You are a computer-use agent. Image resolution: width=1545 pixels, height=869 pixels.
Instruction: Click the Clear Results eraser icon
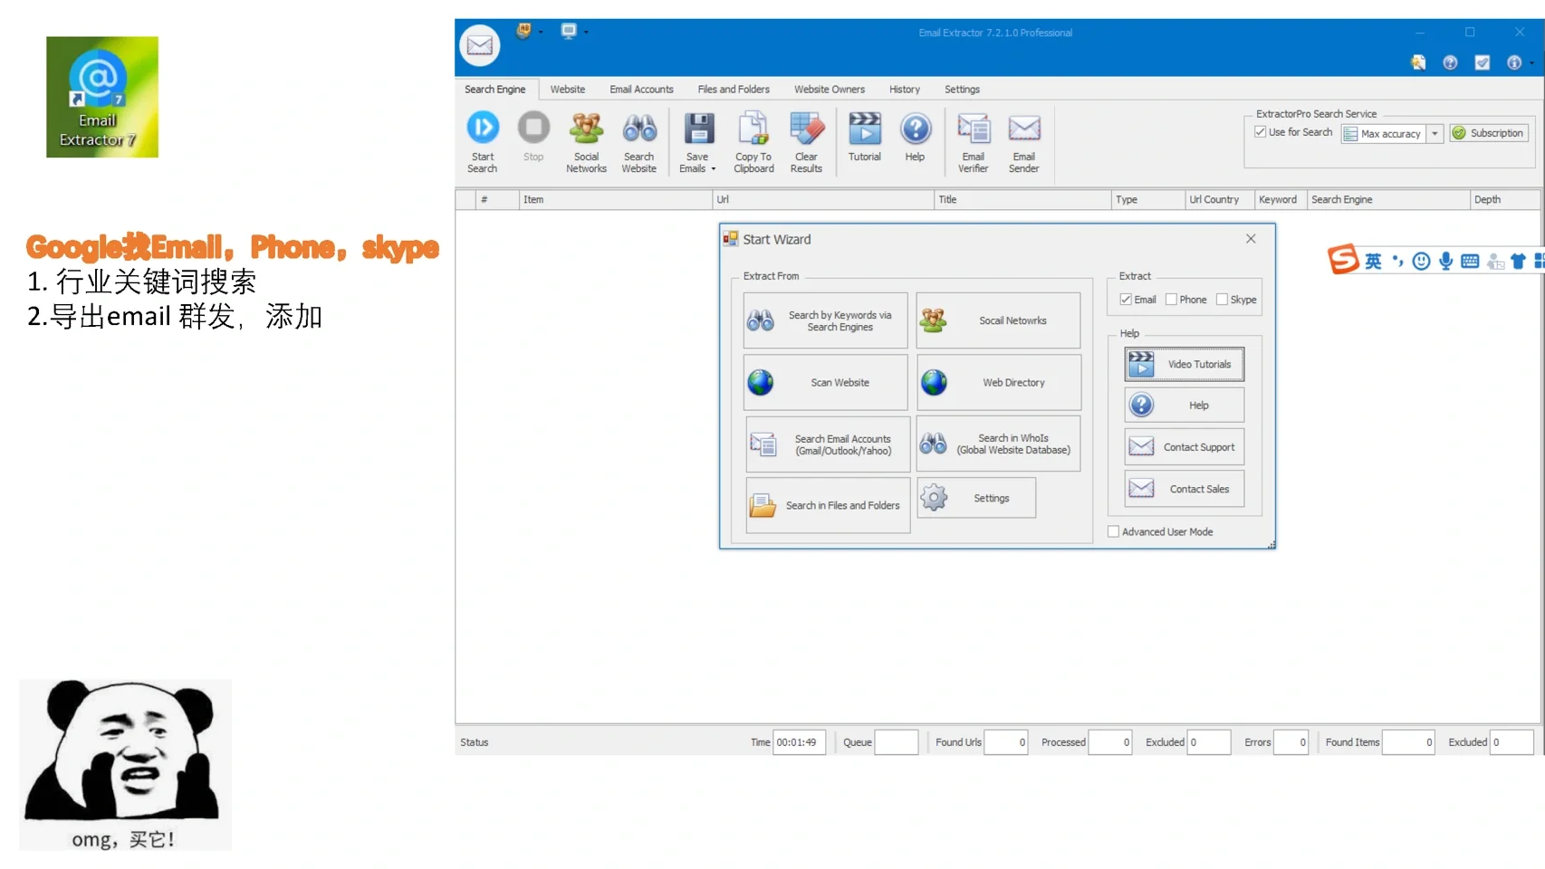point(807,129)
